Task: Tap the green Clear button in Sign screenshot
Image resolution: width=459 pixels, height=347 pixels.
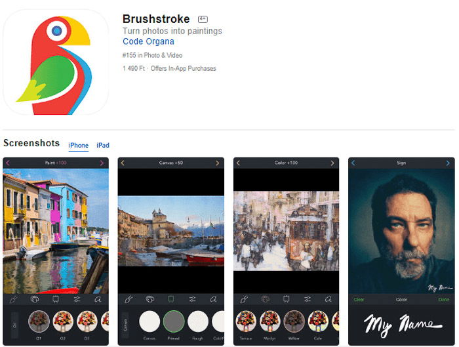Action: click(x=359, y=300)
